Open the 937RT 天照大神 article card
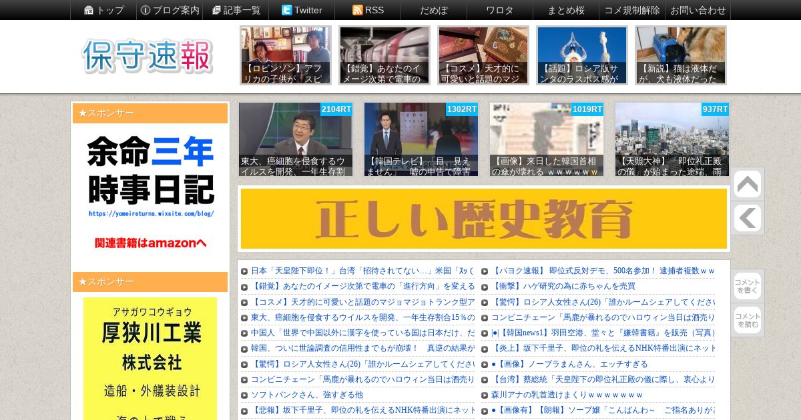The height and width of the screenshot is (420, 801). [672, 139]
